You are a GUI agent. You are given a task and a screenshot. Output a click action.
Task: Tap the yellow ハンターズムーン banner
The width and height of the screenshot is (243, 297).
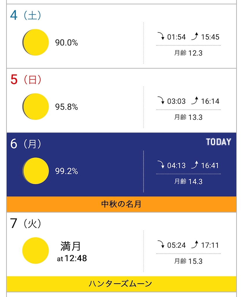click(x=122, y=284)
